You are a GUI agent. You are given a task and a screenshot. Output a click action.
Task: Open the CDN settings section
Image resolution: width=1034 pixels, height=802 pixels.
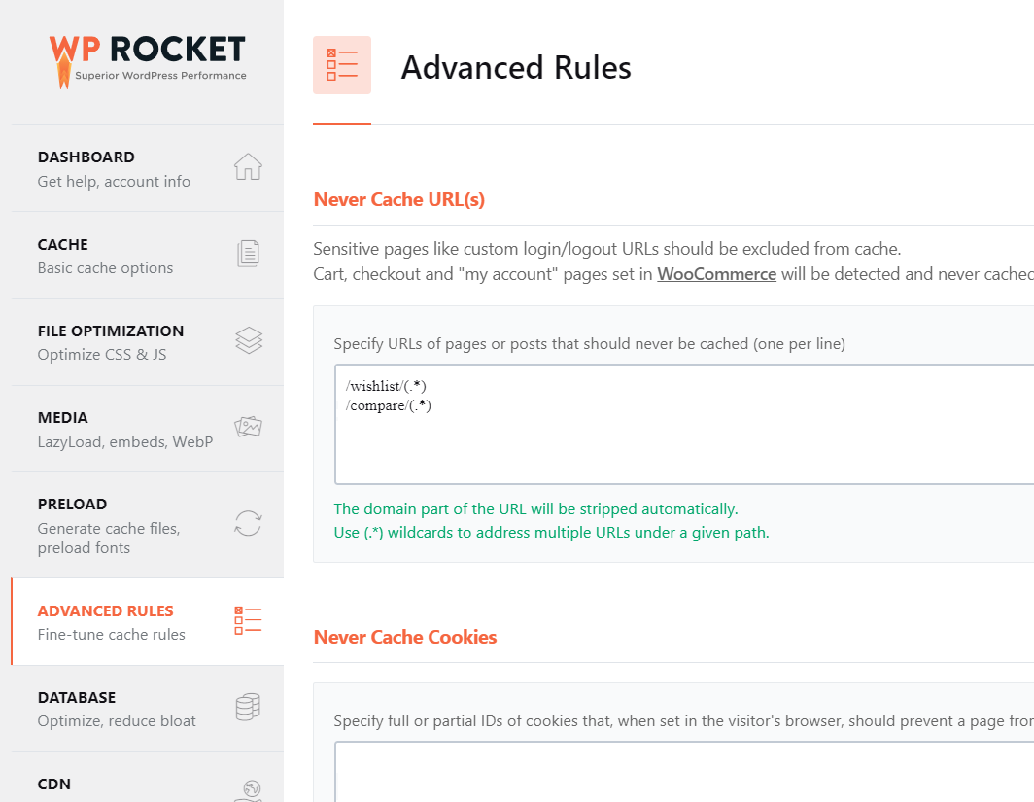pyautogui.click(x=54, y=785)
